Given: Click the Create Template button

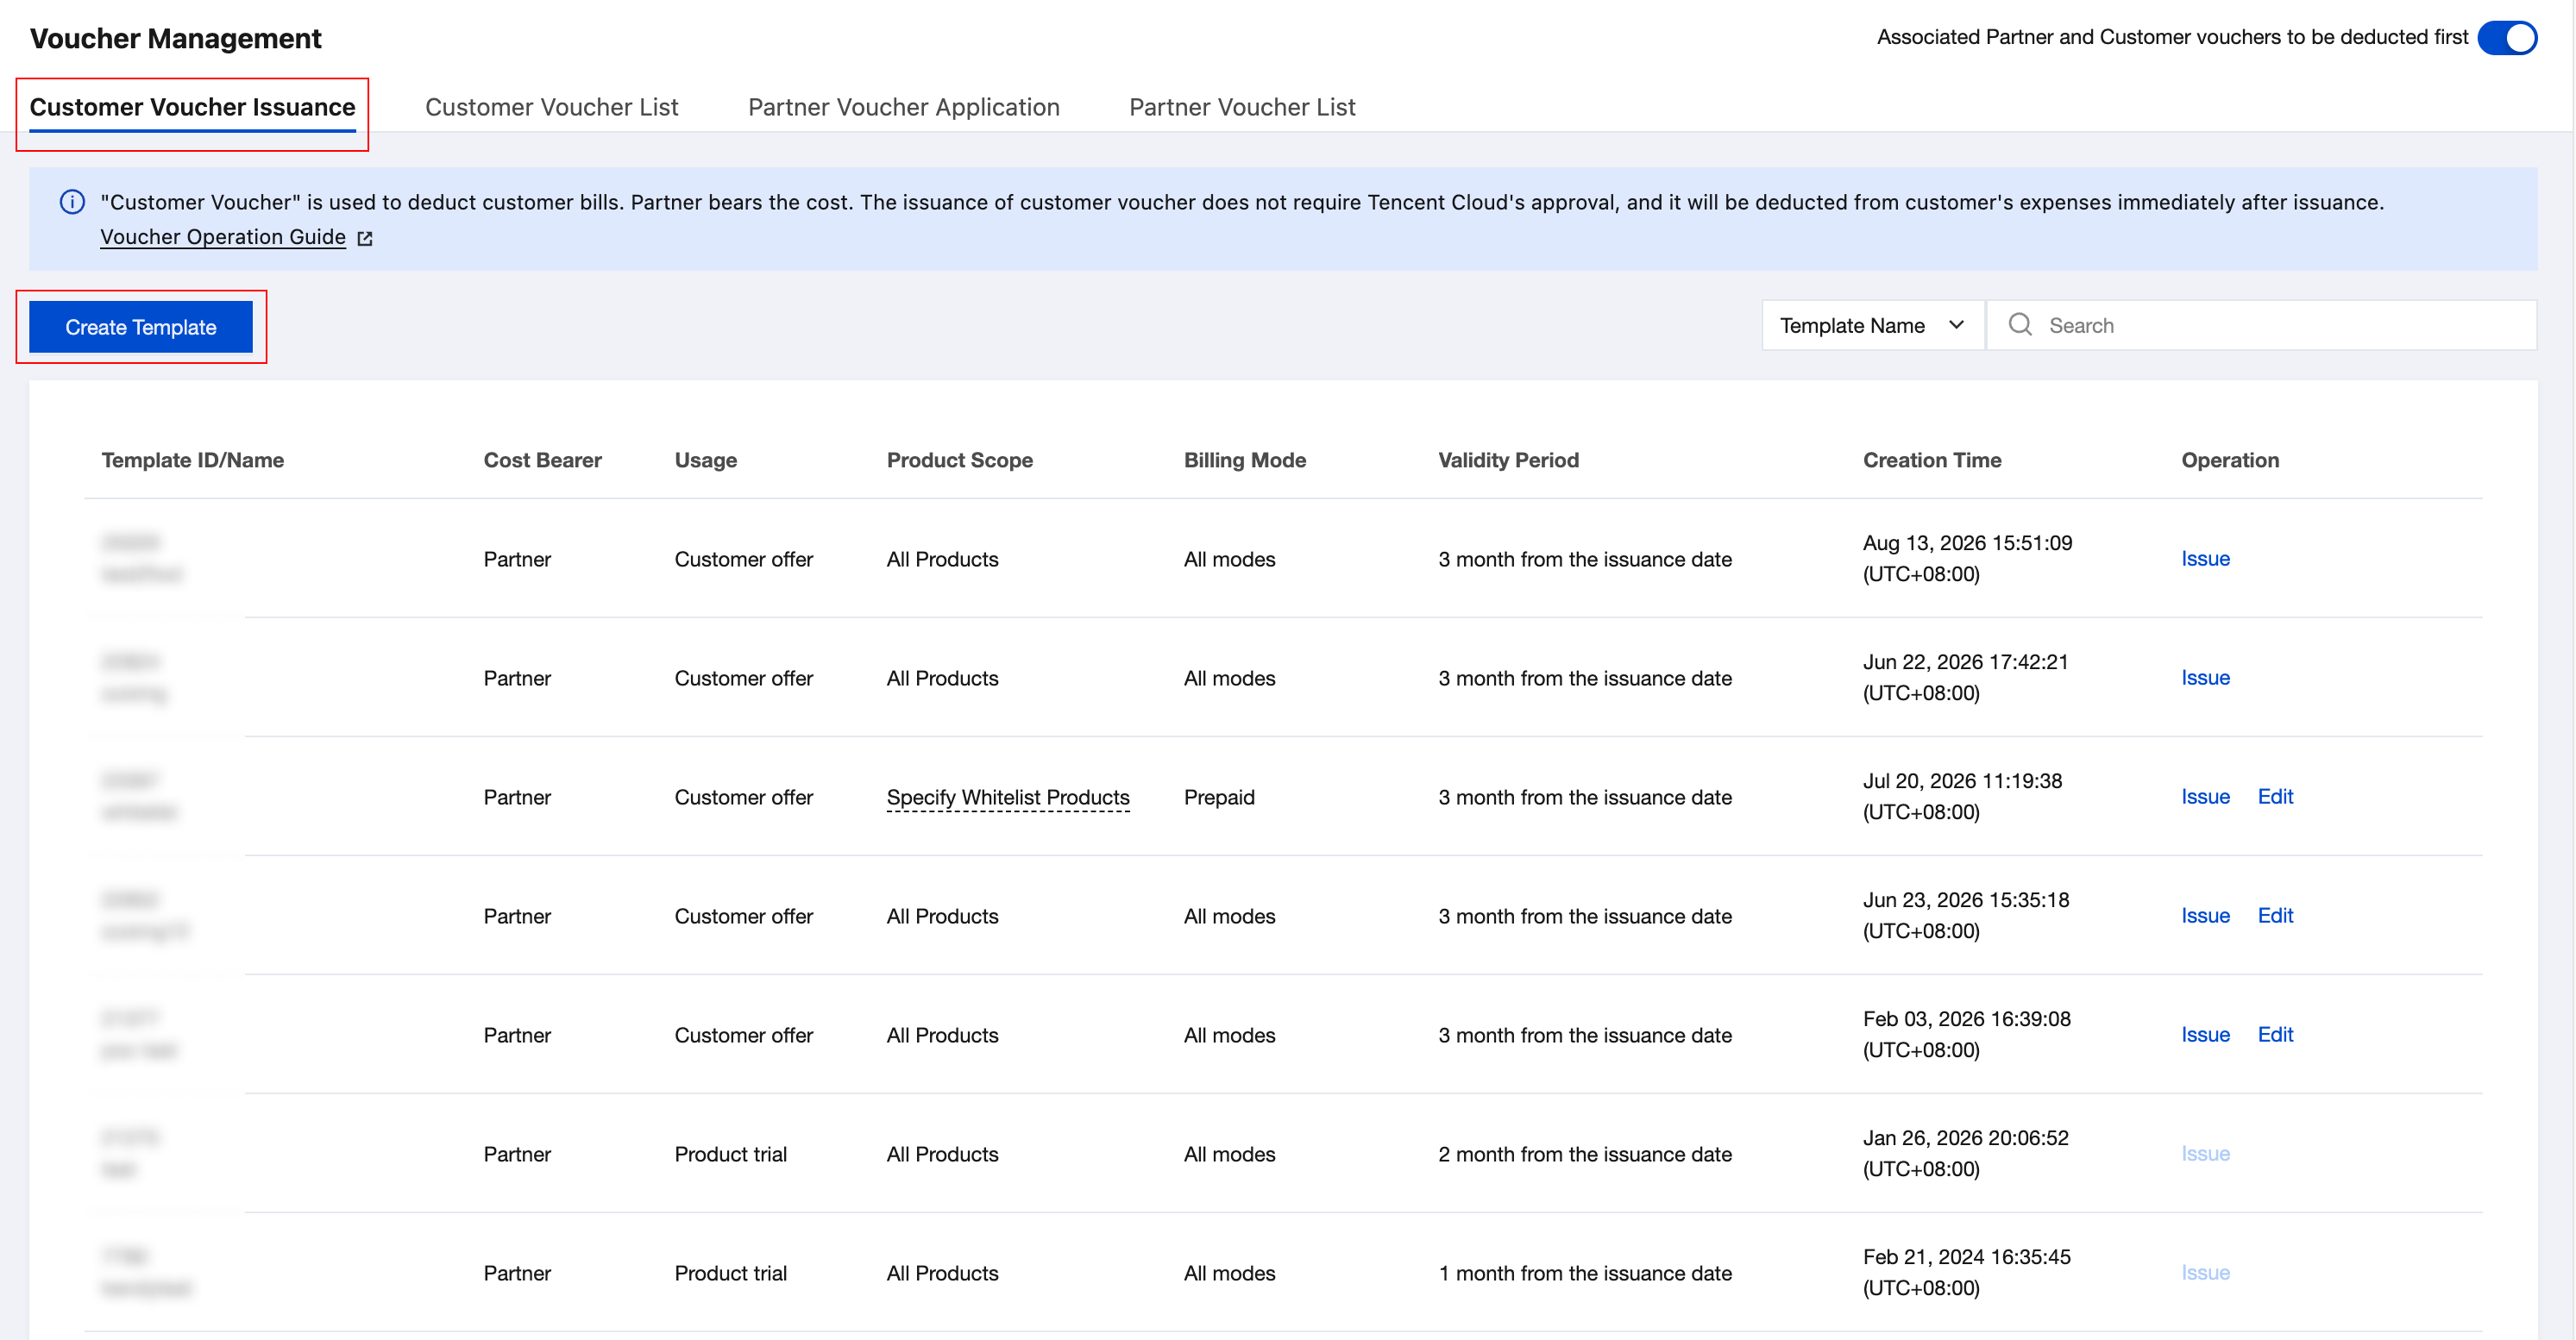Looking at the screenshot, I should tap(141, 327).
